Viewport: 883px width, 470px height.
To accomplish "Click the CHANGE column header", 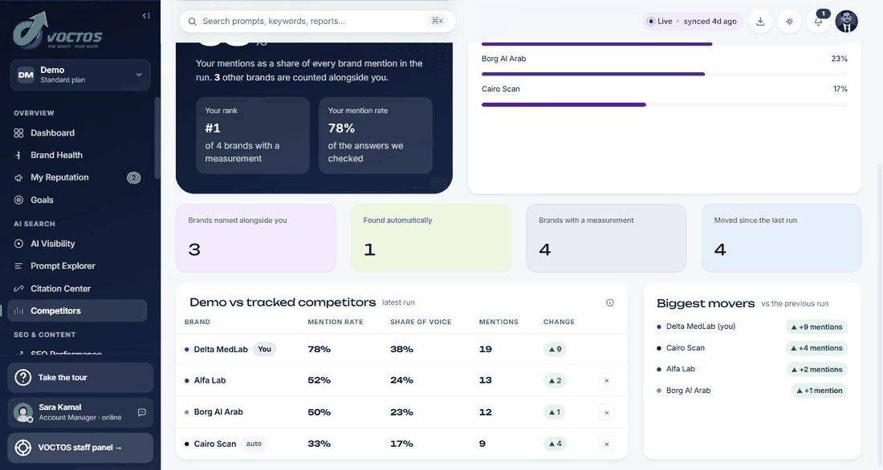I will point(559,322).
